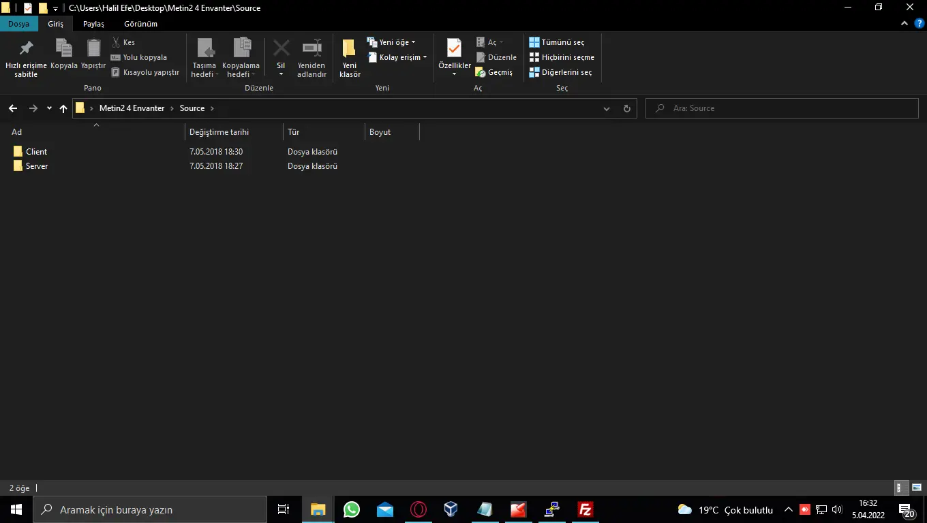Open FileZilla from the taskbar
The height and width of the screenshot is (523, 927).
[585, 509]
